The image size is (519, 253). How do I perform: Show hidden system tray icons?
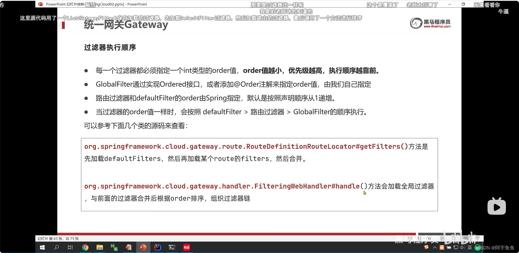(435, 247)
